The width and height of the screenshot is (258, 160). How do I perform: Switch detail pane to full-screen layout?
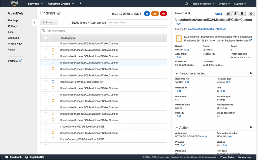[242, 14]
